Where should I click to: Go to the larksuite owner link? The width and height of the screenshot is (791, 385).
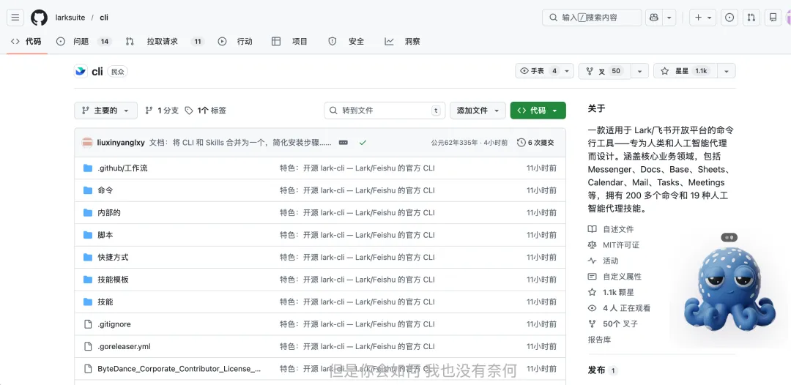point(70,18)
